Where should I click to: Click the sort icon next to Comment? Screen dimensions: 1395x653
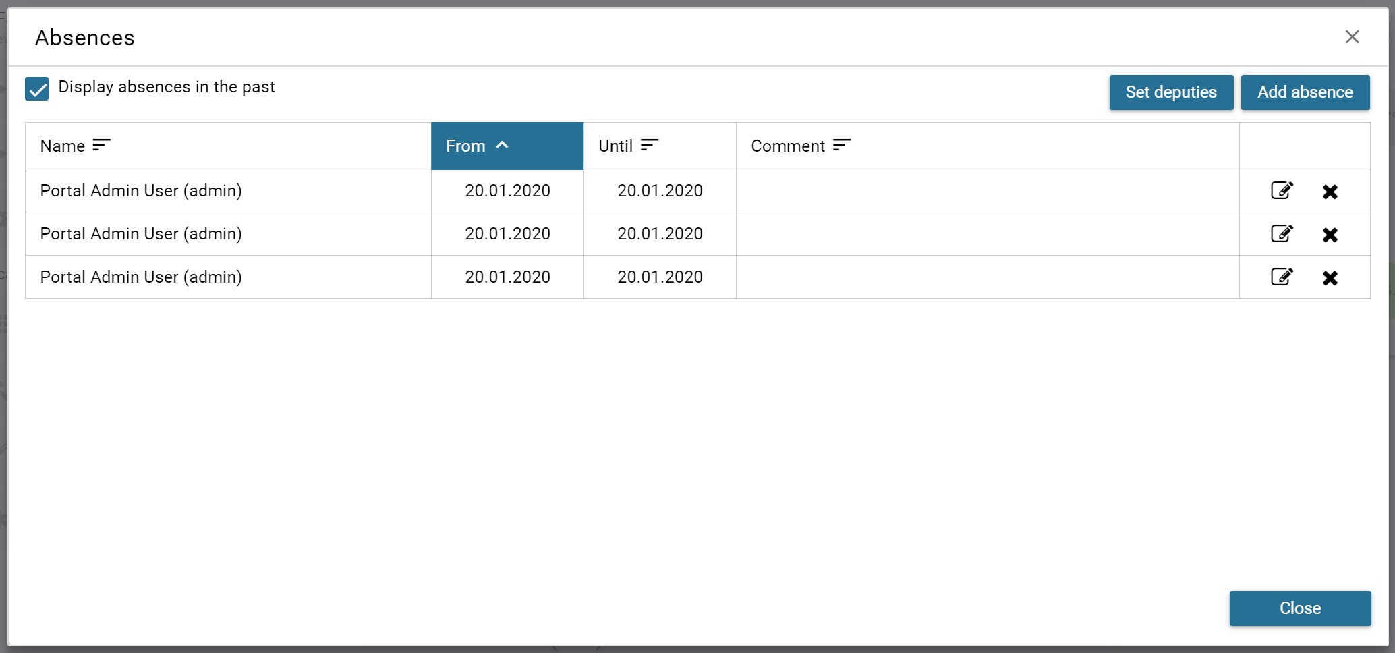coord(841,146)
